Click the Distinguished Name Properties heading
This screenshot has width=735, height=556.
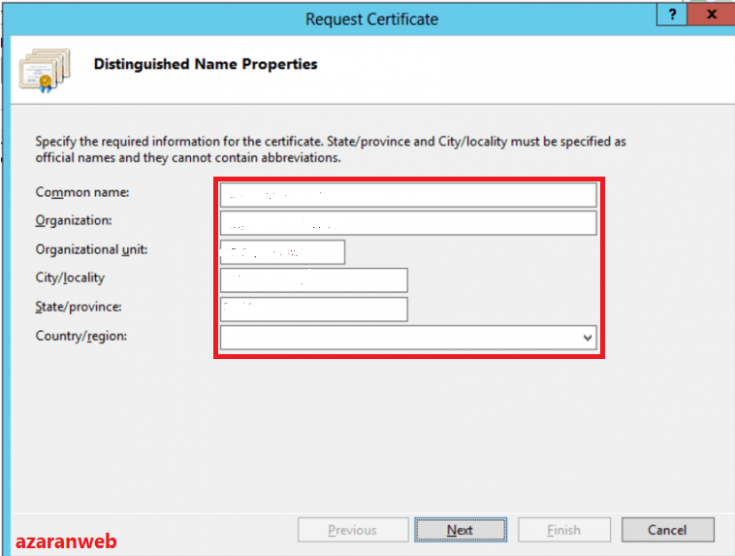coord(206,64)
